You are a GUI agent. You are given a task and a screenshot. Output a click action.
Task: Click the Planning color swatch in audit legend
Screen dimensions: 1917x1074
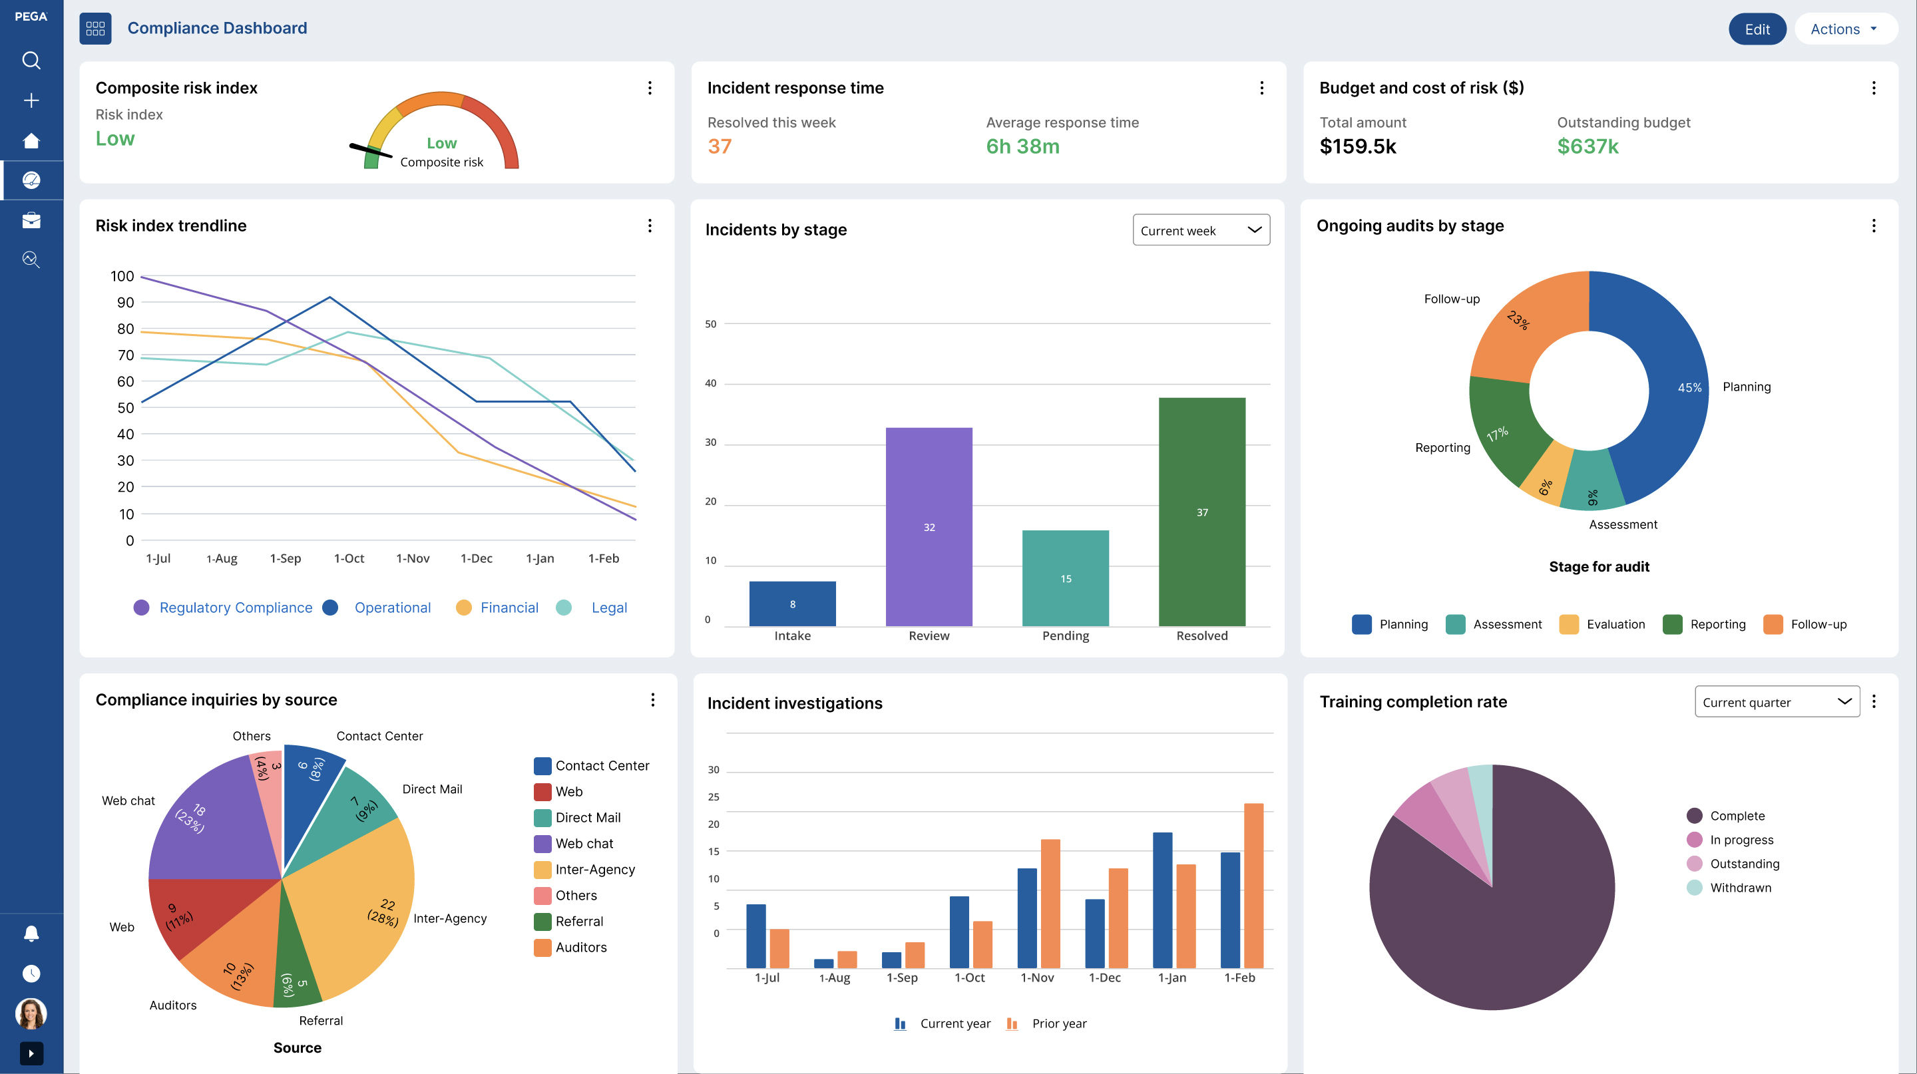coord(1361,624)
